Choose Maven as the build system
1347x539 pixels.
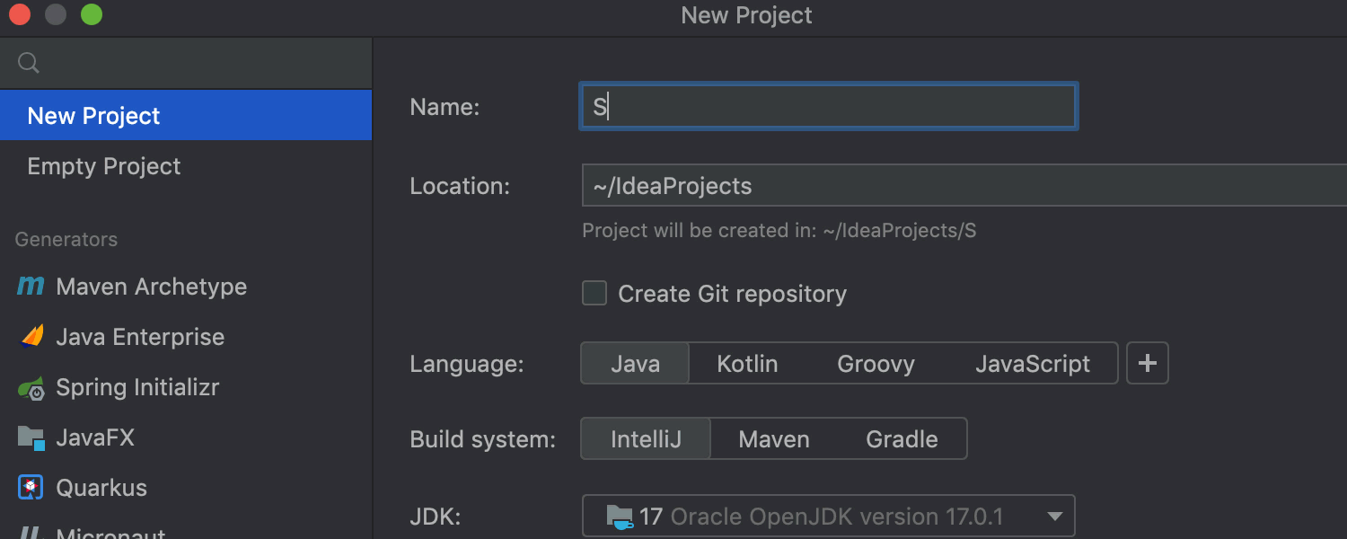coord(774,439)
